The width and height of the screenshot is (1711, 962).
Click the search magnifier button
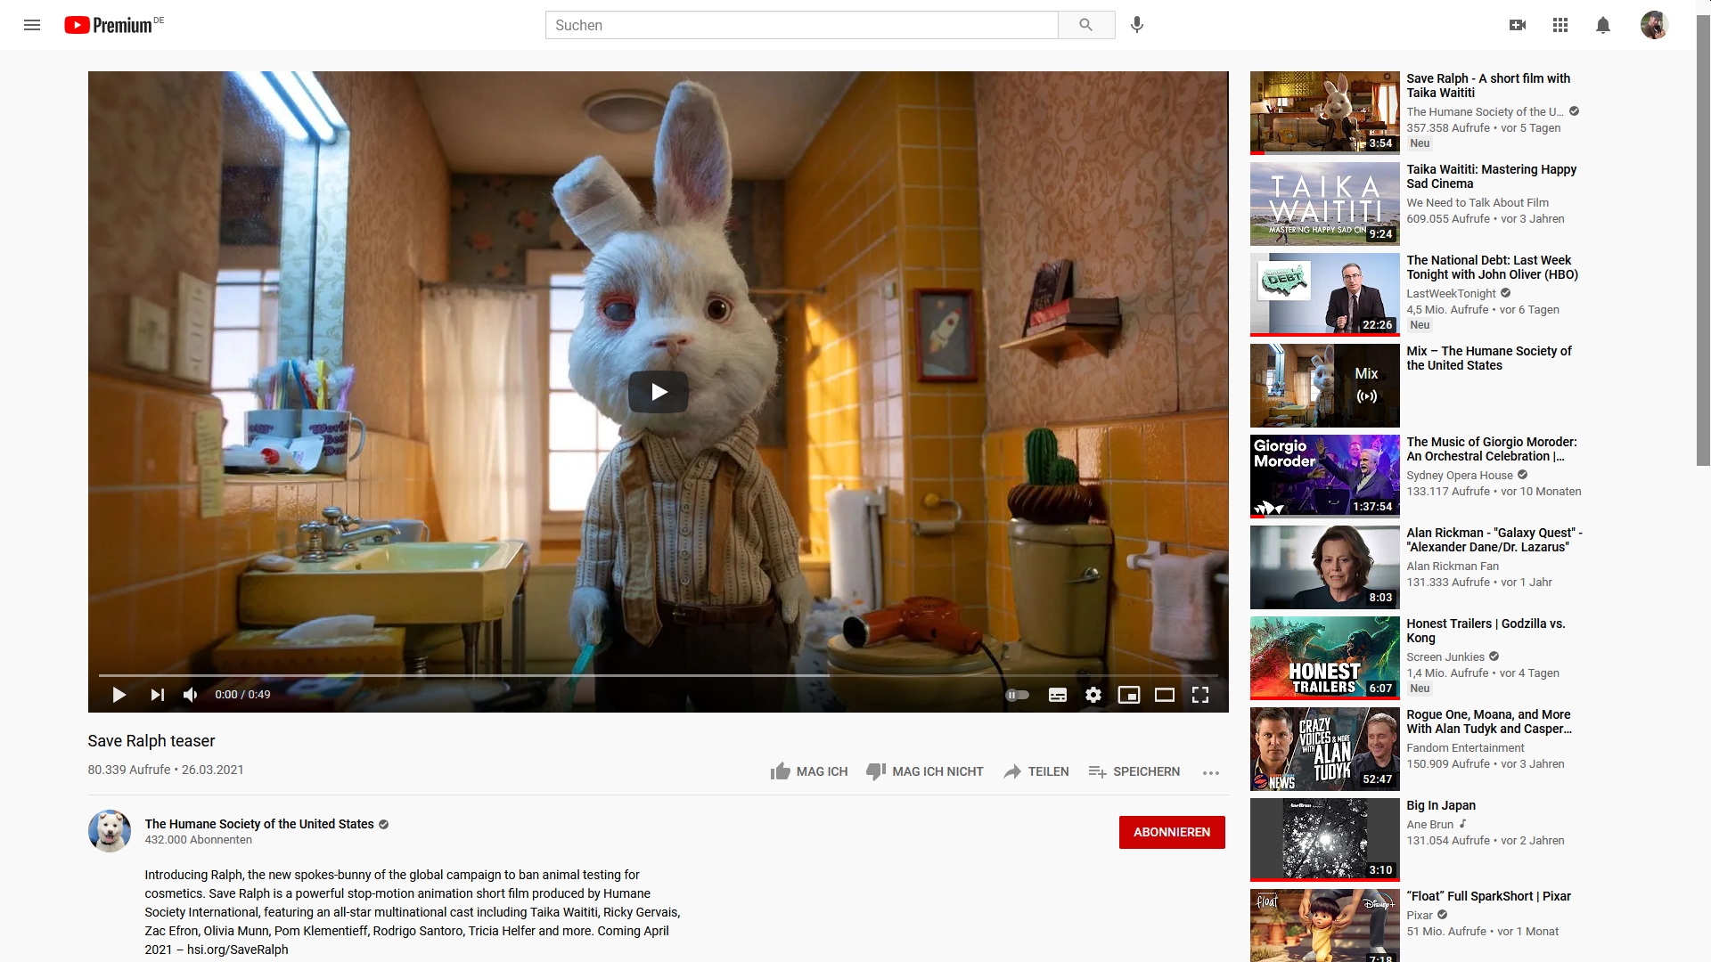(x=1085, y=25)
